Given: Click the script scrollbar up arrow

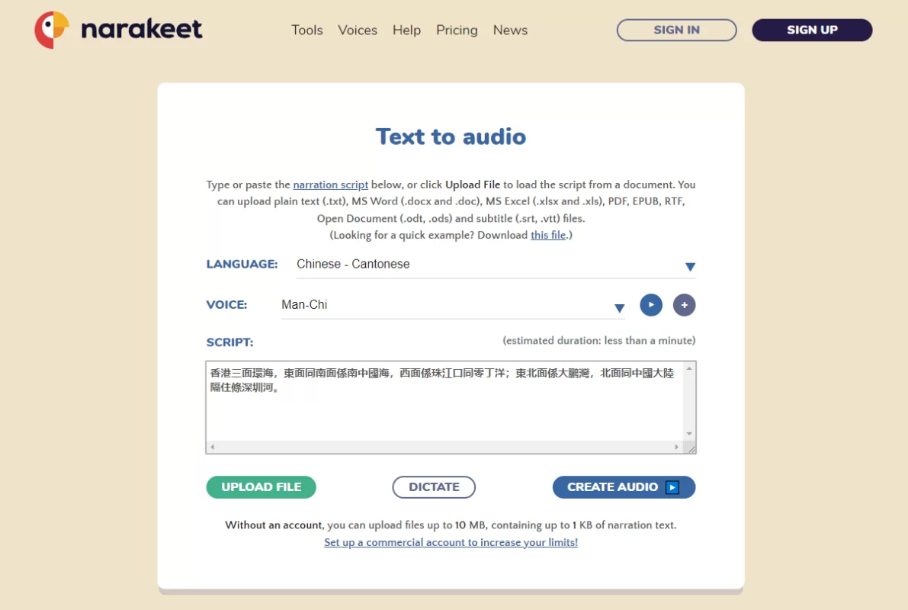Looking at the screenshot, I should point(689,368).
